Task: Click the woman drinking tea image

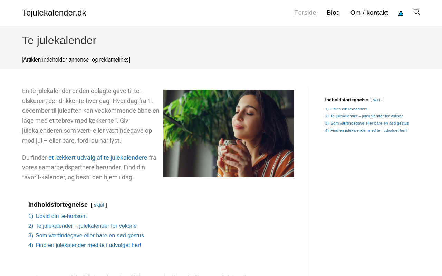Action: 229,133
